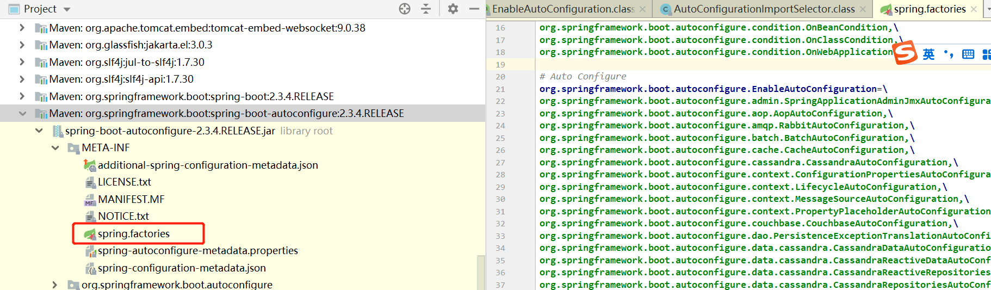Image resolution: width=991 pixels, height=290 pixels.
Task: Click the '# Auto Configure' comment line
Action: [x=583, y=76]
